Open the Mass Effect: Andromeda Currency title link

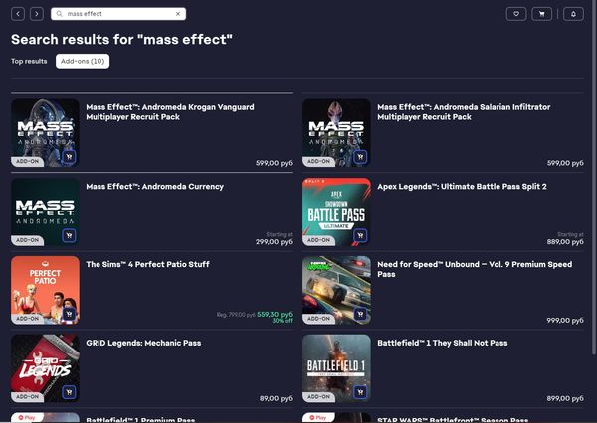(x=154, y=186)
